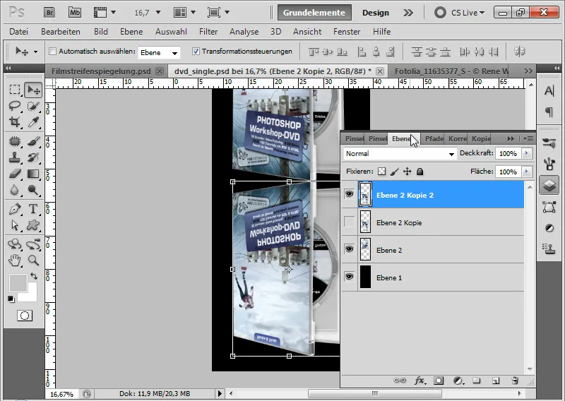Select the Gradient tool

(x=33, y=174)
